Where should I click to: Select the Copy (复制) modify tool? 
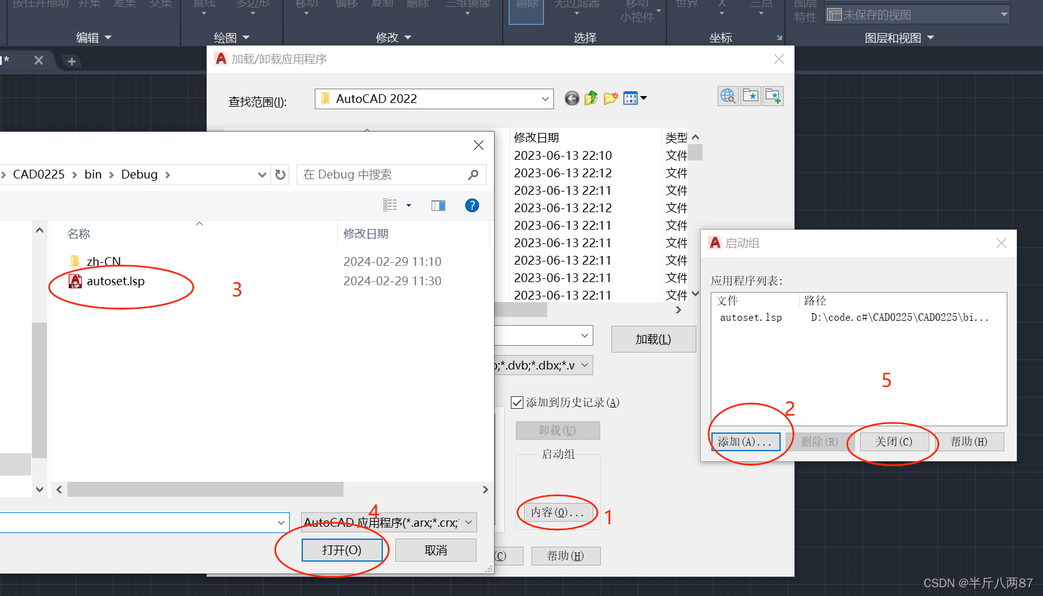pyautogui.click(x=383, y=5)
